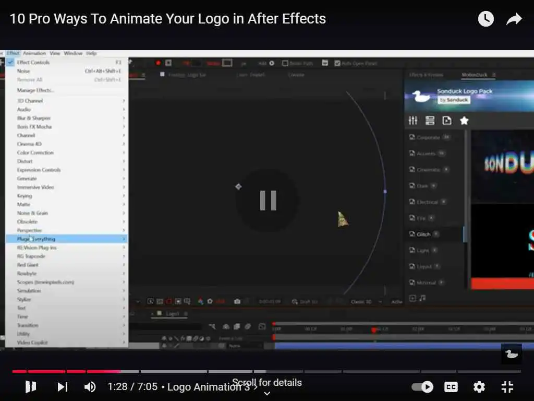Toggle Auto-Open Panels checkbox

[x=337, y=63]
